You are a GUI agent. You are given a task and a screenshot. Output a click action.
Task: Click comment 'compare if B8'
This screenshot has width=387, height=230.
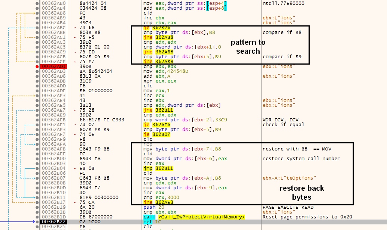coord(282,32)
